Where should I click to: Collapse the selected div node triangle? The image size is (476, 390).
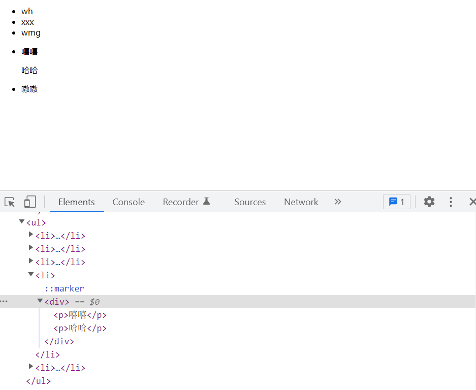[40, 301]
